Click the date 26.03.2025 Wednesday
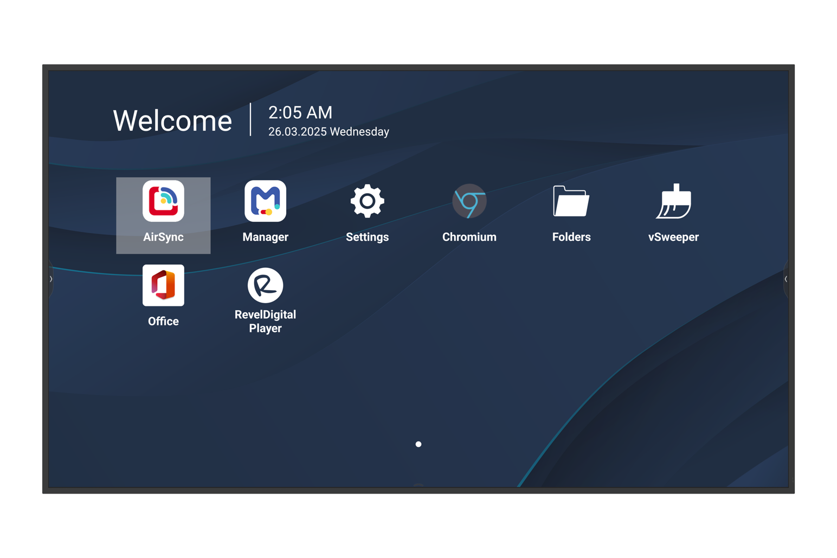 328,131
